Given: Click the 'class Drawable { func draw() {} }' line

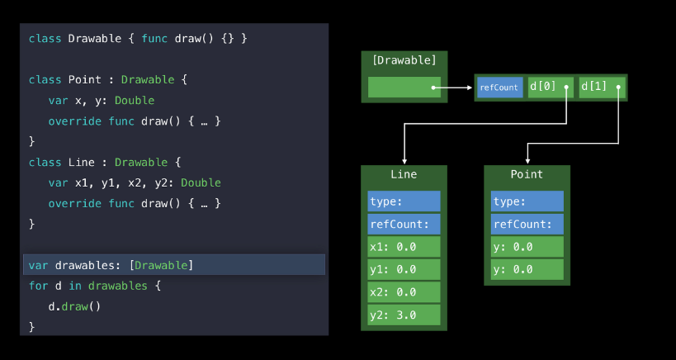Looking at the screenshot, I should (x=138, y=39).
